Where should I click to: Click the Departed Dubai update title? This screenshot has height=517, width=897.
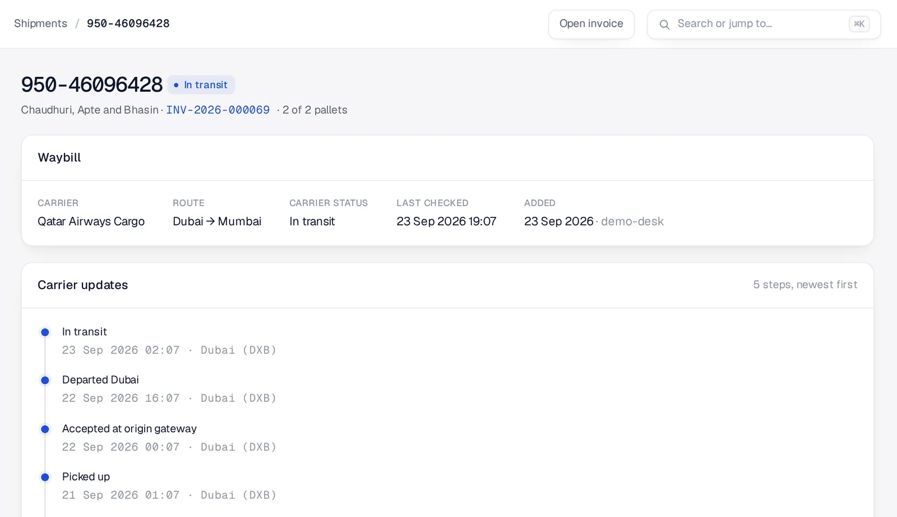(100, 380)
